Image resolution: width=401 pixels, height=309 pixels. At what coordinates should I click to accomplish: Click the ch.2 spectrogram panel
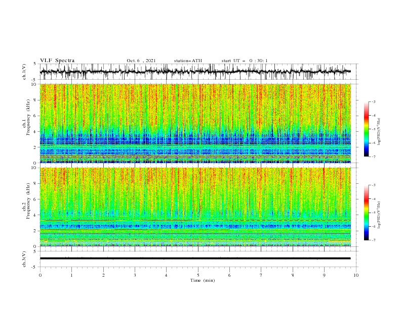click(x=195, y=207)
